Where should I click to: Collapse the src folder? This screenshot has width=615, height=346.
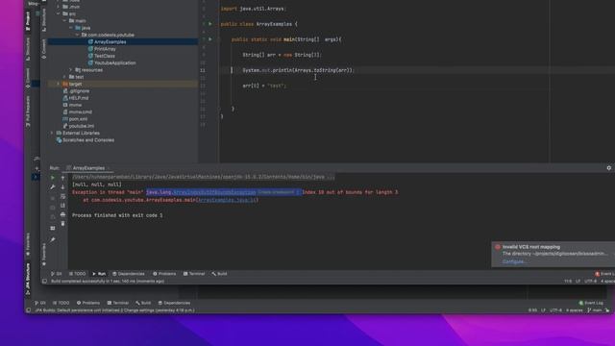59,13
